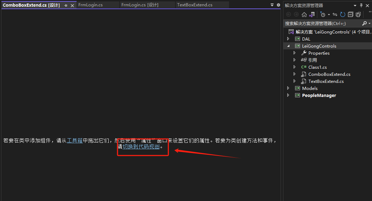The height and width of the screenshot is (201, 372).
Task: Click the Properties wrench icon
Action: [304, 53]
